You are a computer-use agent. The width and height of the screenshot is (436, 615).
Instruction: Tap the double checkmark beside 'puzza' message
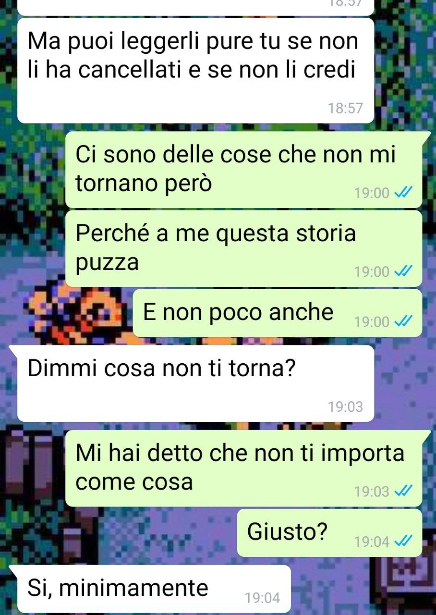tap(402, 272)
